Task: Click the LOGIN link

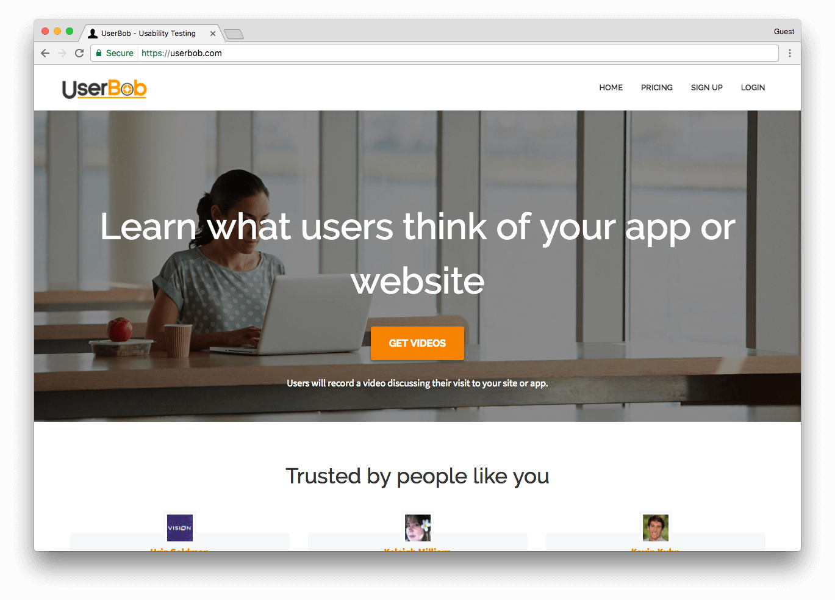Action: [753, 87]
